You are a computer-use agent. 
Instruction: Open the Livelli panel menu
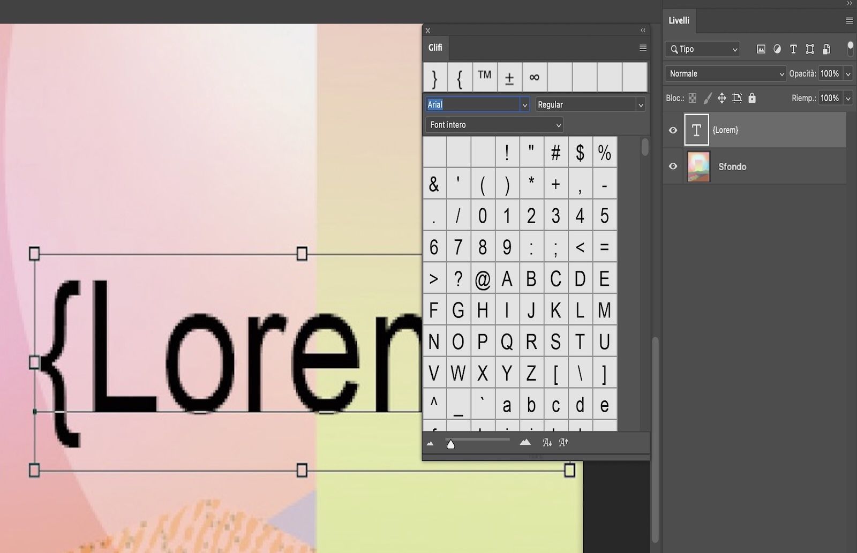(x=849, y=20)
